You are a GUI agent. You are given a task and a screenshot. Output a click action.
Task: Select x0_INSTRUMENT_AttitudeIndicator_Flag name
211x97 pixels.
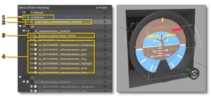pyautogui.click(x=62, y=59)
